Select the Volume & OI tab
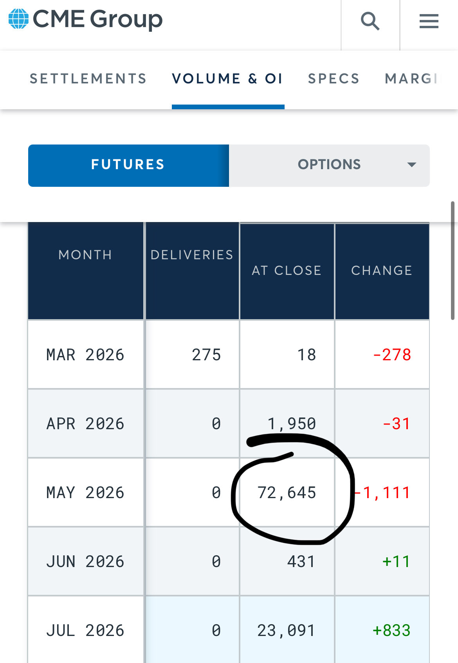 (x=227, y=79)
